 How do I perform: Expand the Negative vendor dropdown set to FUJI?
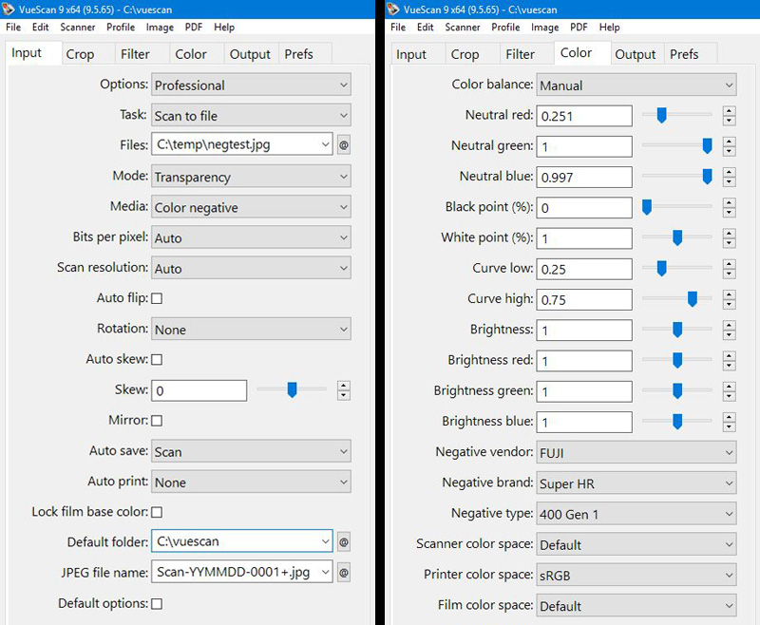636,452
